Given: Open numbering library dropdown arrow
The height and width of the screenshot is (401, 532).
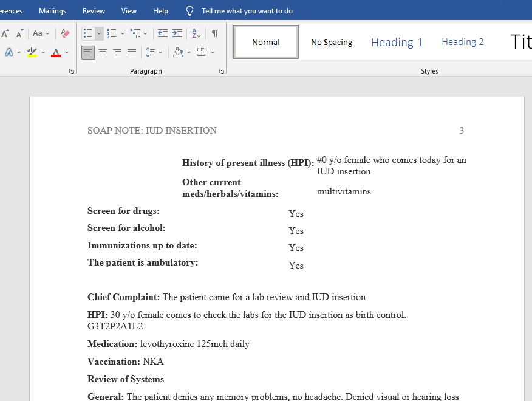Looking at the screenshot, I should (123, 33).
